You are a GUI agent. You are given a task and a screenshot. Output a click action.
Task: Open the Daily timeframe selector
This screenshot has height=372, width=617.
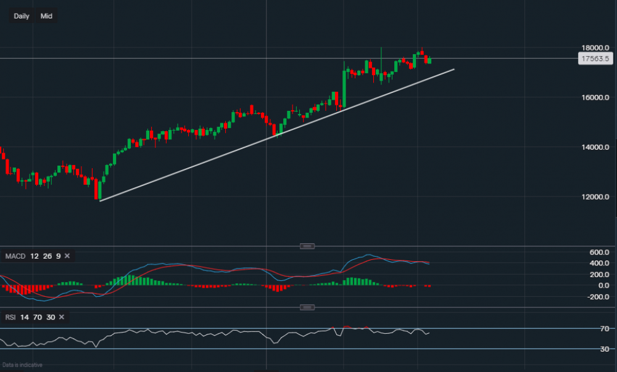pyautogui.click(x=20, y=16)
